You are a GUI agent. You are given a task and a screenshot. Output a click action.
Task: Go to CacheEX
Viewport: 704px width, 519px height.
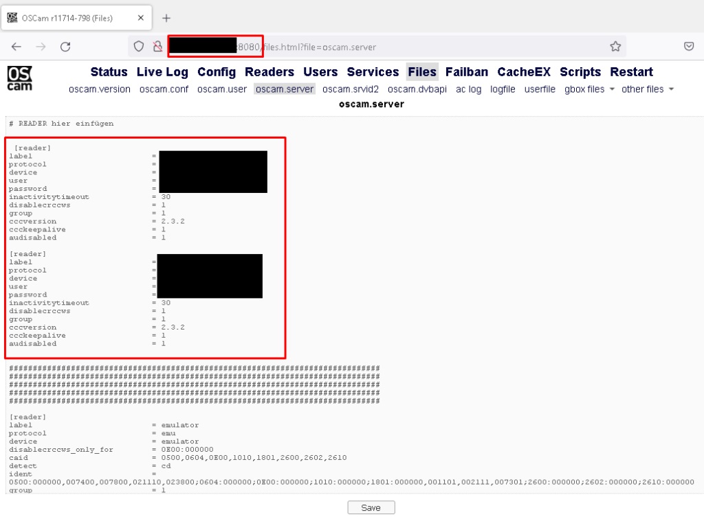(x=524, y=71)
